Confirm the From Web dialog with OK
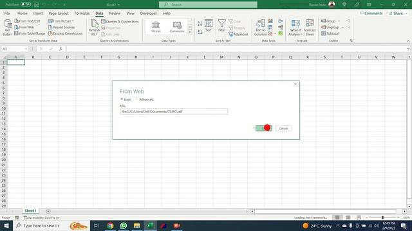Image resolution: width=412 pixels, height=231 pixels. [x=263, y=128]
